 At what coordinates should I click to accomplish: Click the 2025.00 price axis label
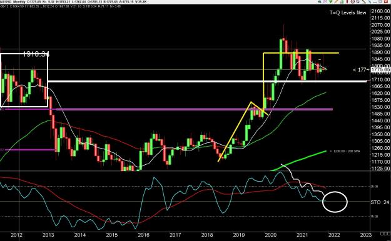(380, 32)
